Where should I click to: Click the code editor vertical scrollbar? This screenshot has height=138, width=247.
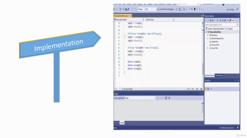[x=203, y=54]
